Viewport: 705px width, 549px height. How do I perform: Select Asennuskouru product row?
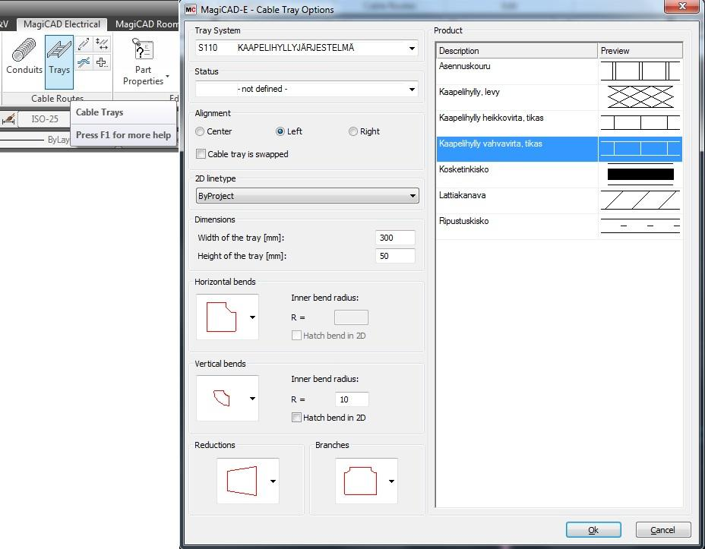point(559,71)
